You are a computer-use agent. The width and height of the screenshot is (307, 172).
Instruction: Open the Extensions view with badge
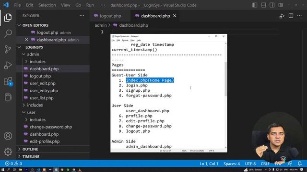click(x=8, y=81)
